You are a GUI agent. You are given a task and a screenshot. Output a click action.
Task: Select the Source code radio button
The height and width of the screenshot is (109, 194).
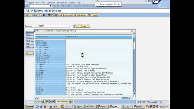[x=27, y=35]
